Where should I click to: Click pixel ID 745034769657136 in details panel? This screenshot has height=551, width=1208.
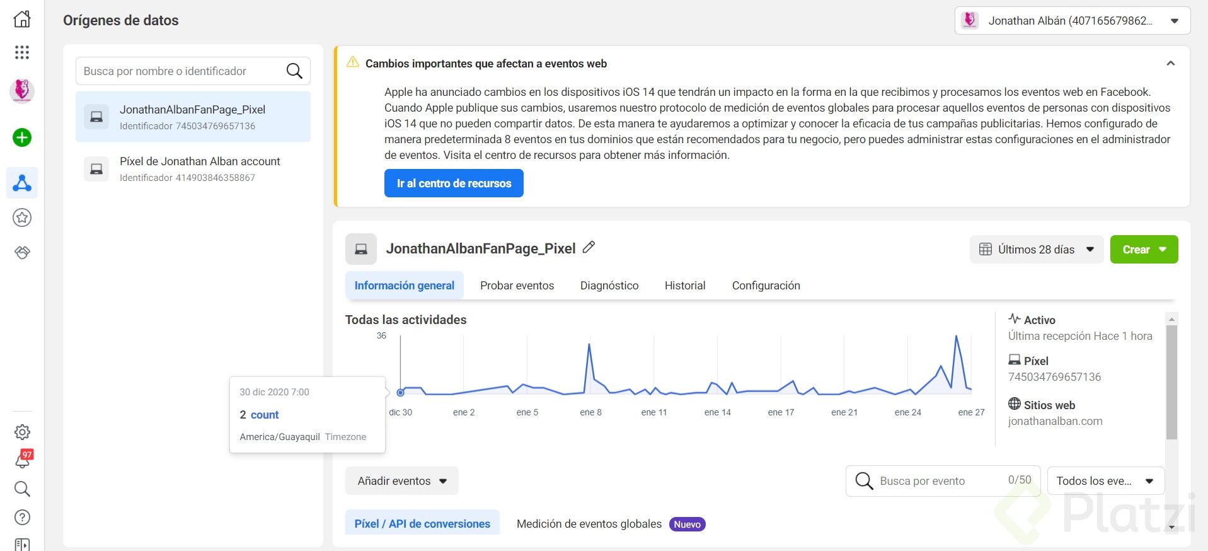coord(1055,377)
